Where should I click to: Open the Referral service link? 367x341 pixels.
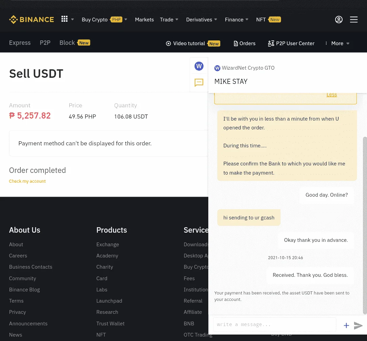(x=193, y=301)
